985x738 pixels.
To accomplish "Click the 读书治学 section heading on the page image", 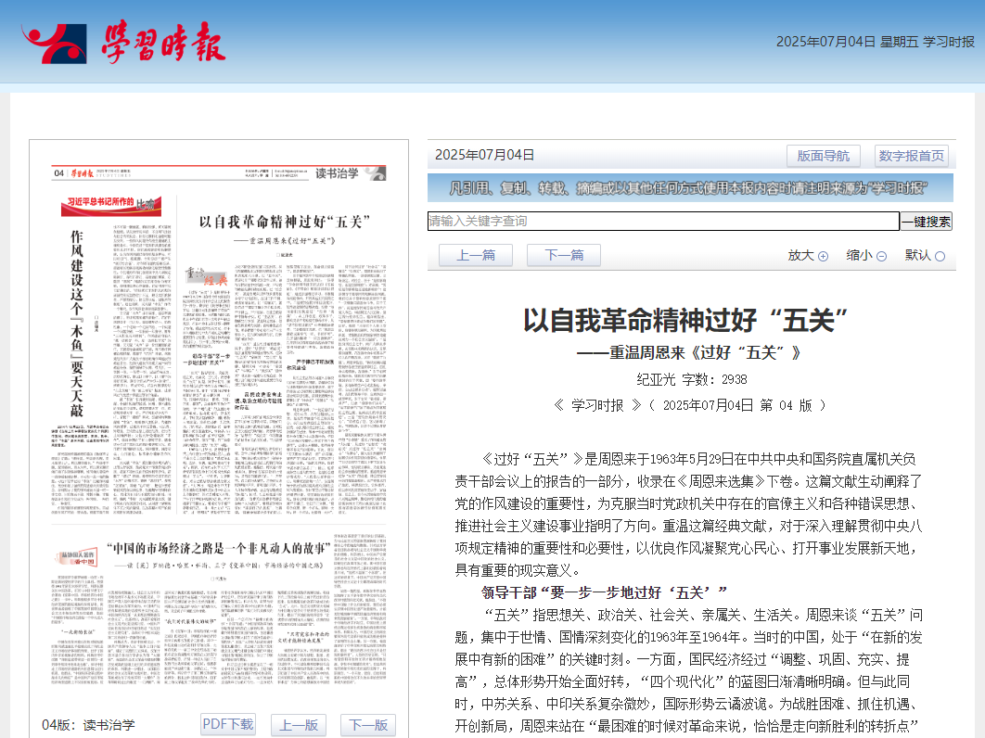I will click(x=337, y=173).
